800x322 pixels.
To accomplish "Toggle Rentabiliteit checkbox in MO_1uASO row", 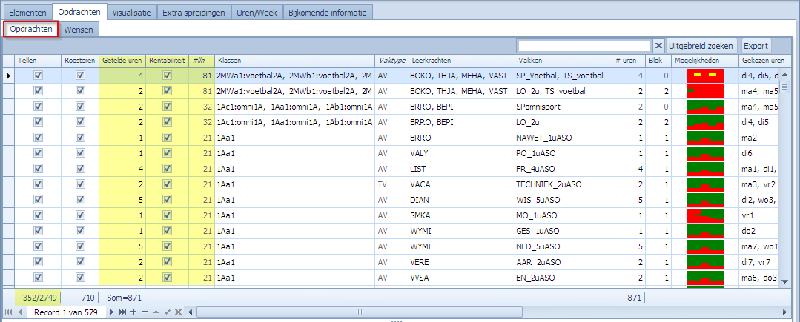I will click(168, 215).
